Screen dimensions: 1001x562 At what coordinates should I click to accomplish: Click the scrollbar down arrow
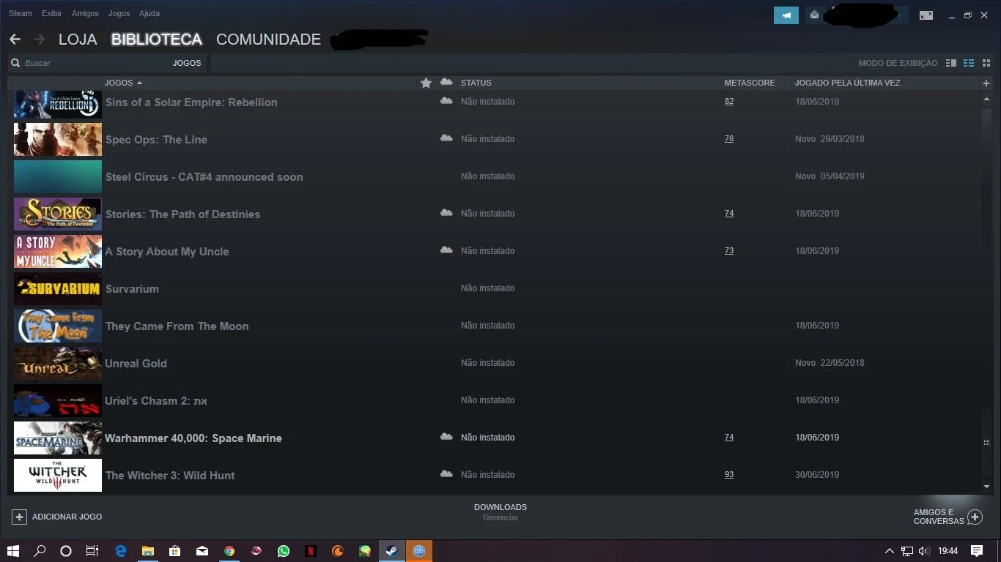pos(986,487)
